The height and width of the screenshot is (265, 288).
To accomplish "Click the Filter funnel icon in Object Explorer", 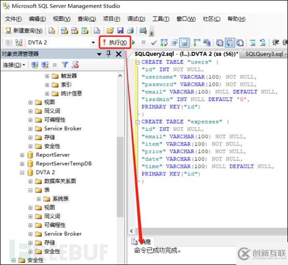I will point(65,65).
